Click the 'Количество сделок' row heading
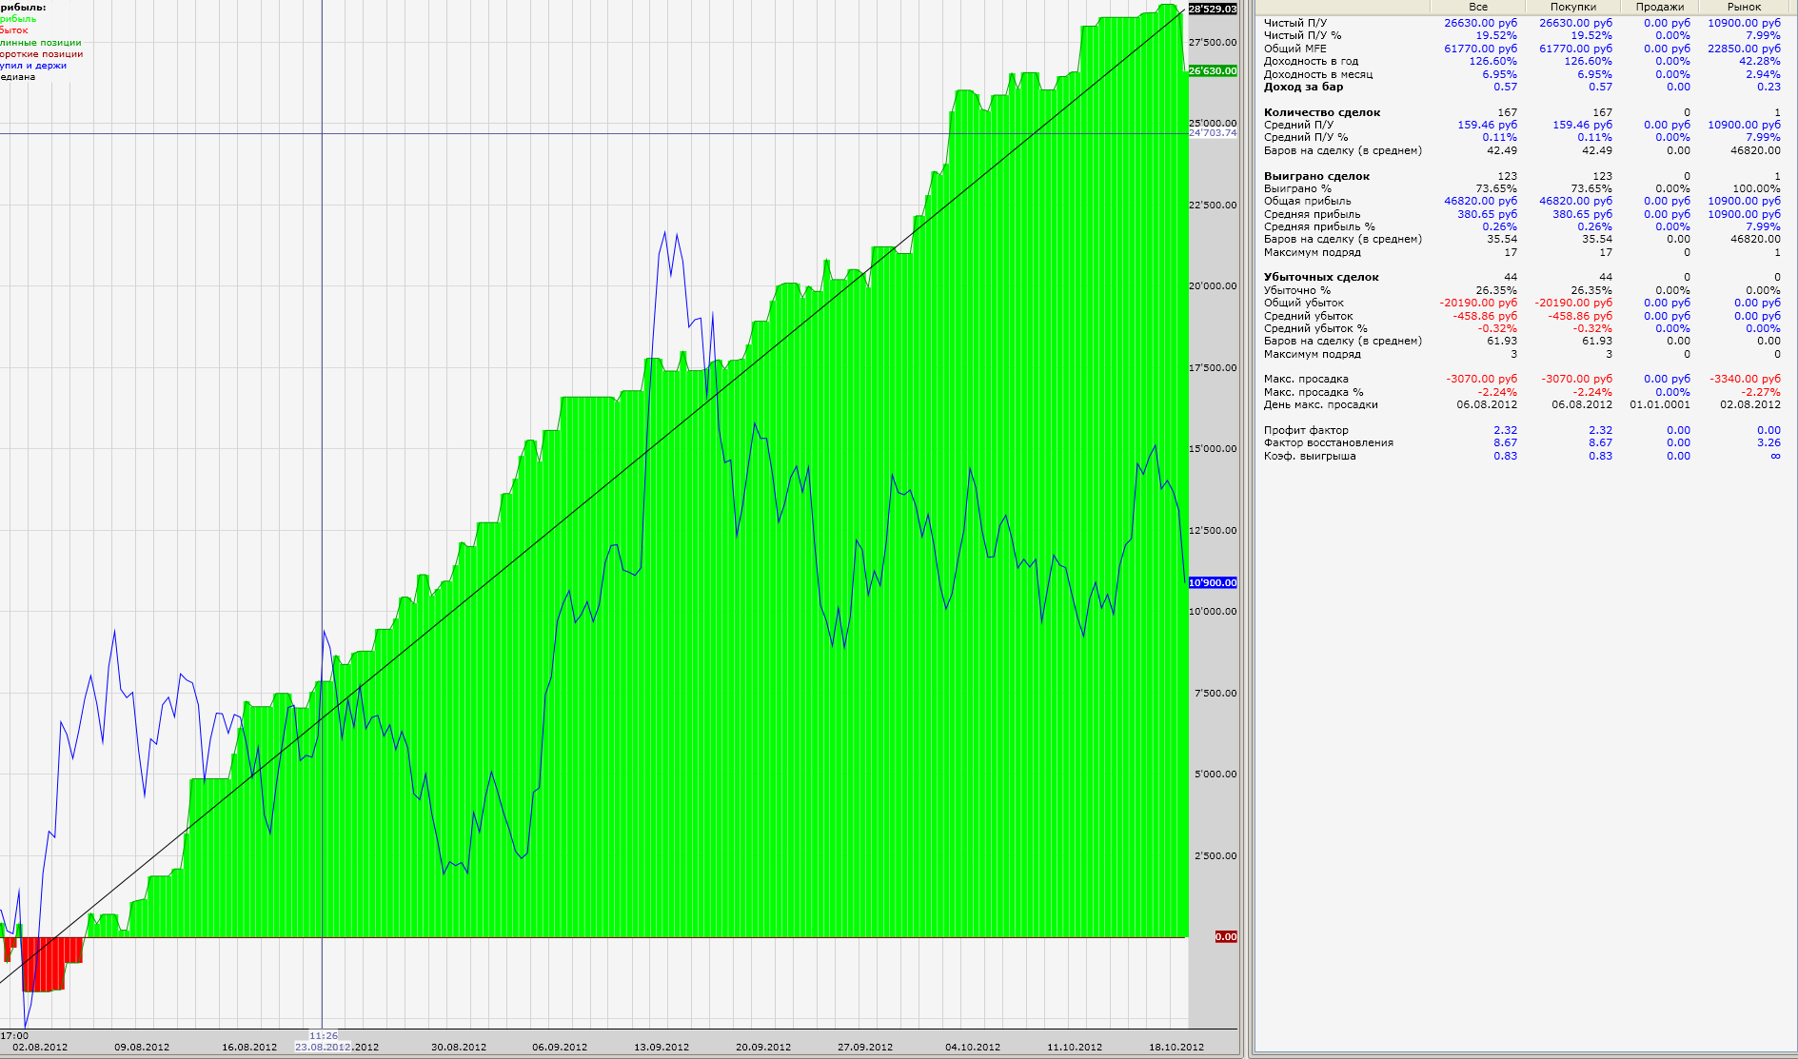1798x1059 pixels. pyautogui.click(x=1322, y=112)
